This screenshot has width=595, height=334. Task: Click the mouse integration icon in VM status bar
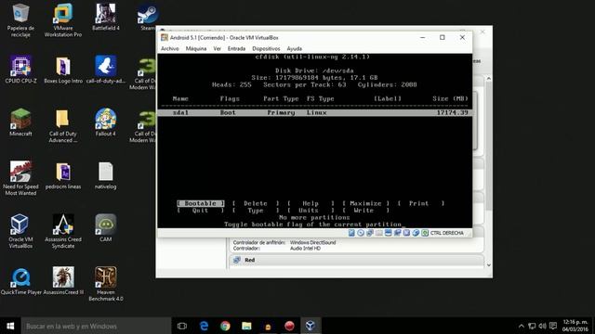click(x=416, y=233)
